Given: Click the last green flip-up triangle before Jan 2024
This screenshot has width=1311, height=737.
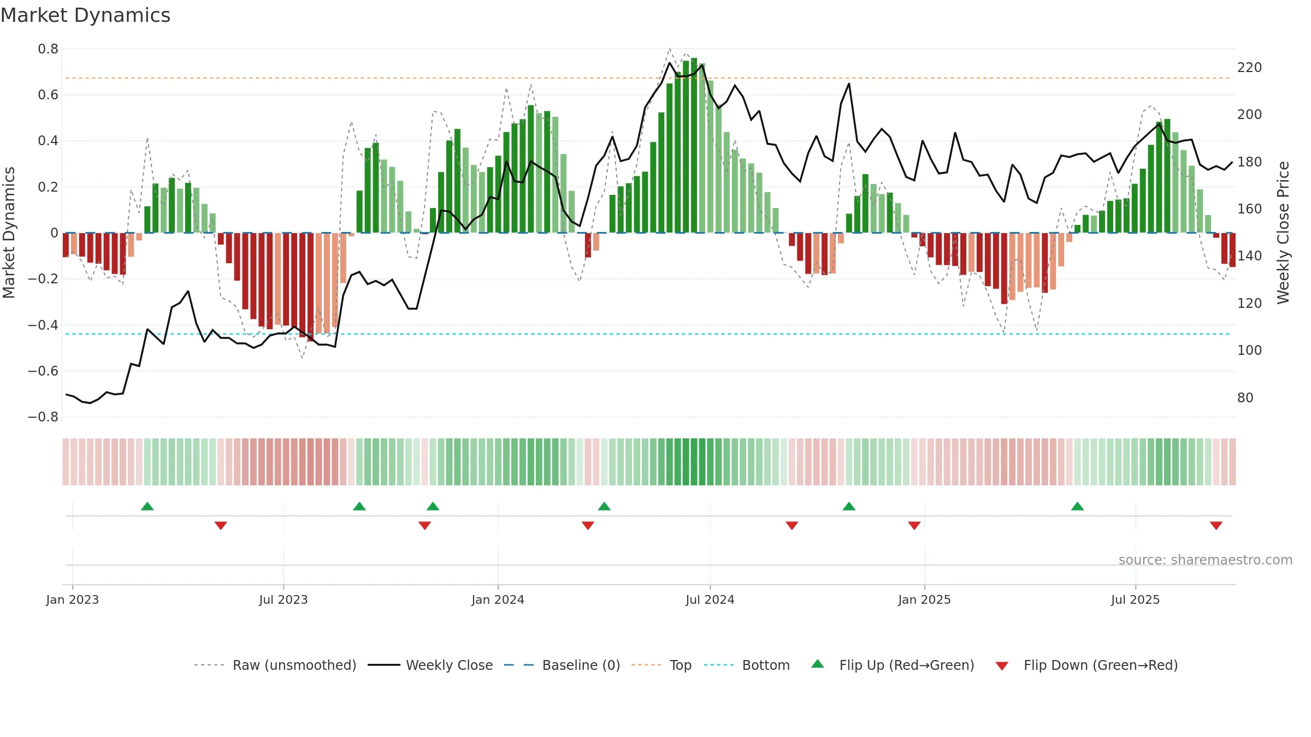Looking at the screenshot, I should (x=433, y=506).
